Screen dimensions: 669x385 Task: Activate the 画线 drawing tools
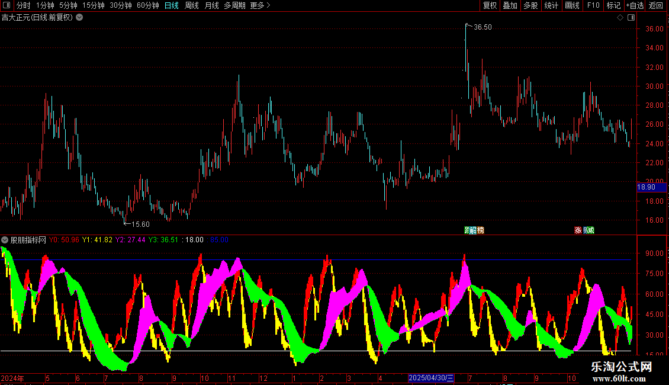click(x=572, y=5)
